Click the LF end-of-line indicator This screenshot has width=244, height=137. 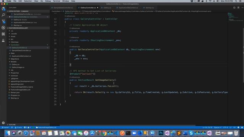(x=230, y=127)
